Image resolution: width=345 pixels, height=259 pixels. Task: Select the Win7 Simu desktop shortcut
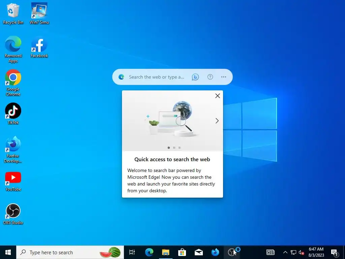[x=39, y=13]
